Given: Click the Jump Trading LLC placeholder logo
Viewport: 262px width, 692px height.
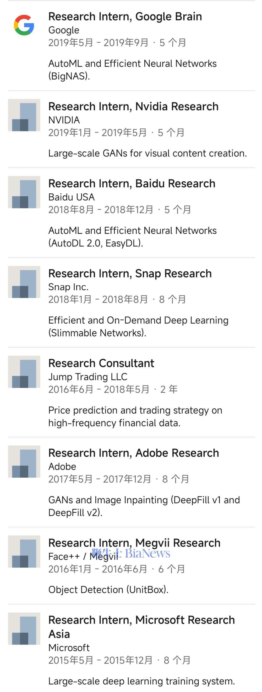Looking at the screenshot, I should tap(24, 372).
